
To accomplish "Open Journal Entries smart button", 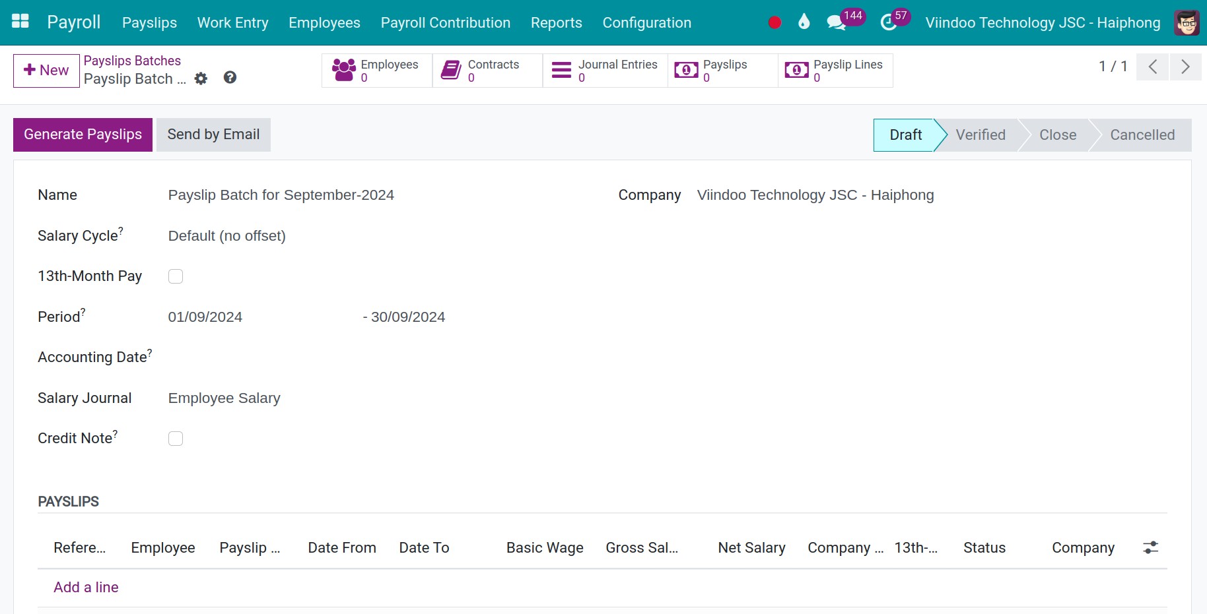I will click(605, 71).
